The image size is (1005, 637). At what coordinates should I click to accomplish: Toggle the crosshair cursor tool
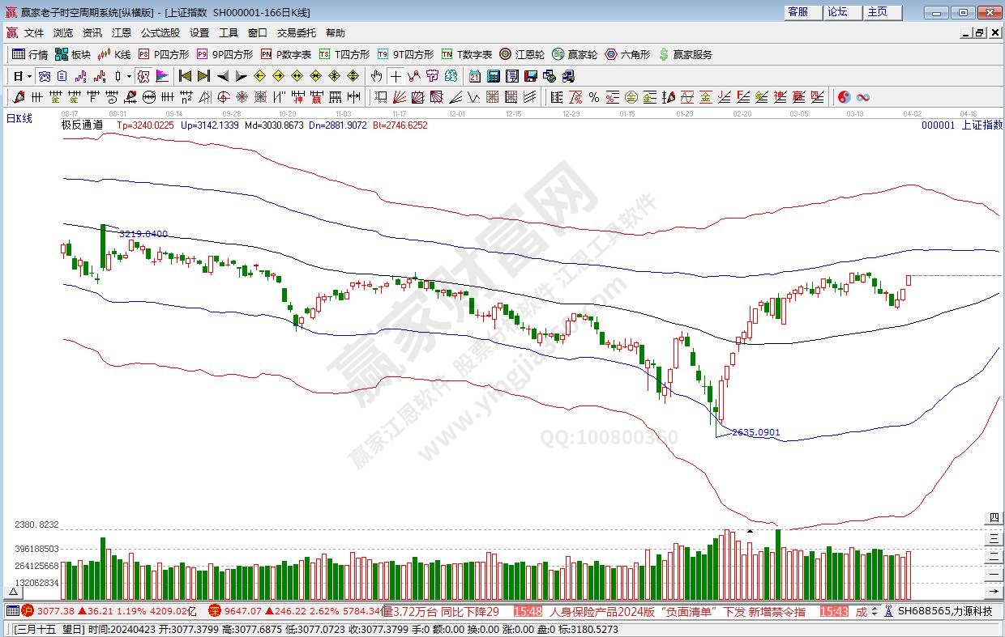pyautogui.click(x=396, y=76)
